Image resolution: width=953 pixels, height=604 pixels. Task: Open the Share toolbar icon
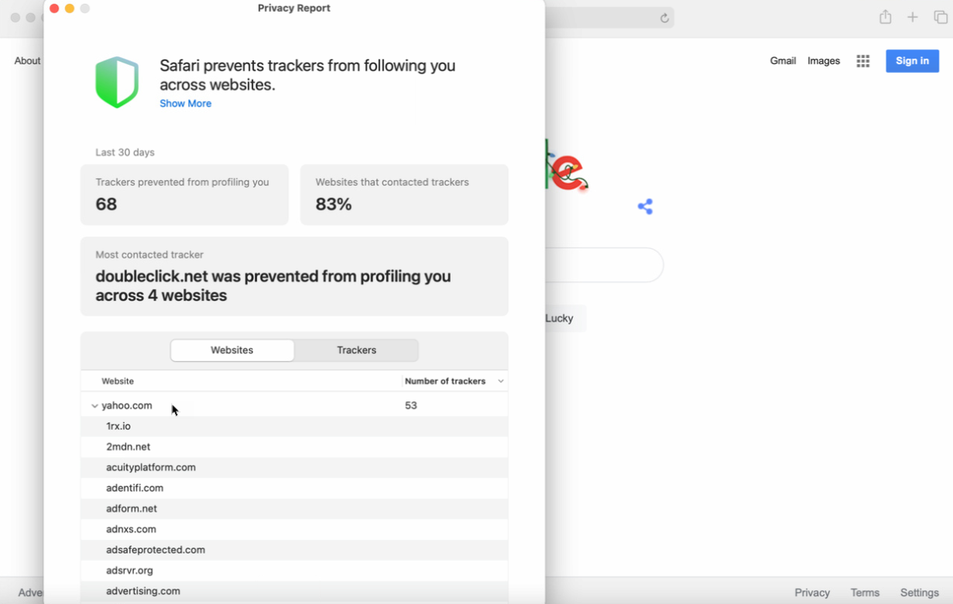pyautogui.click(x=885, y=17)
